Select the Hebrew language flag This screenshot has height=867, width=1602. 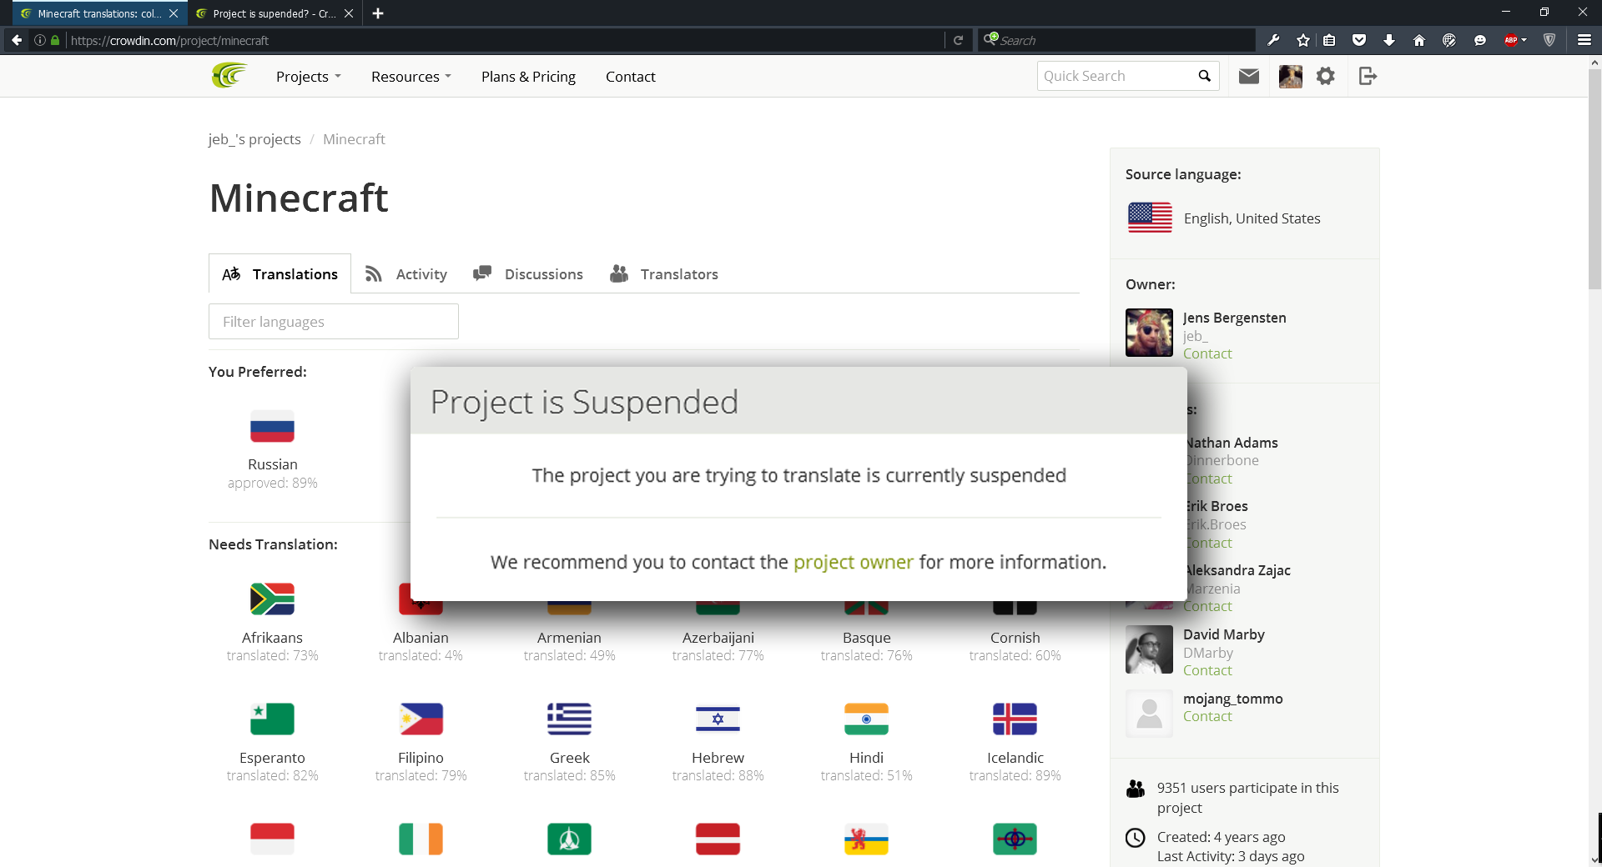click(718, 719)
